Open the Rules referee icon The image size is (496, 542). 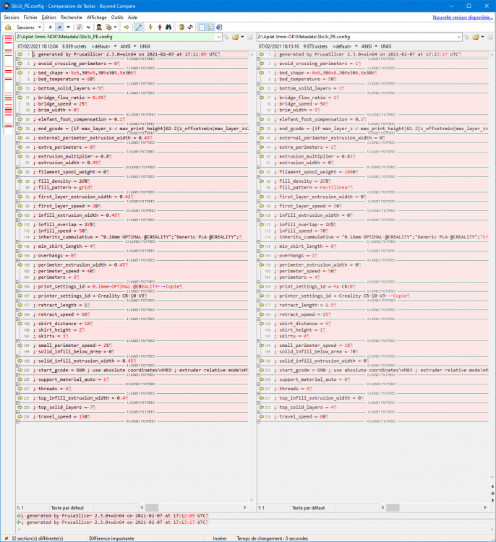click(99, 27)
